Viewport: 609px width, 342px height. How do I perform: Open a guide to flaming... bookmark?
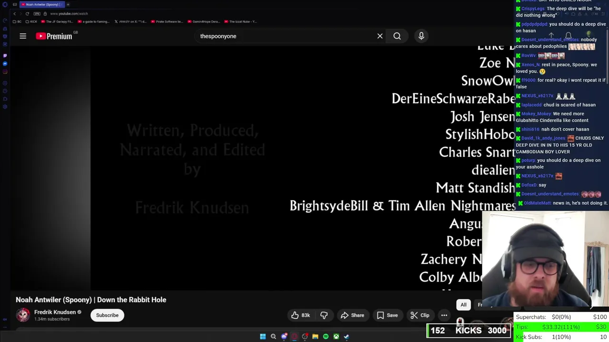94,21
